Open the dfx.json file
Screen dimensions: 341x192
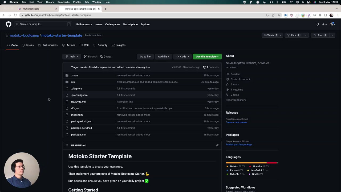[76, 108]
